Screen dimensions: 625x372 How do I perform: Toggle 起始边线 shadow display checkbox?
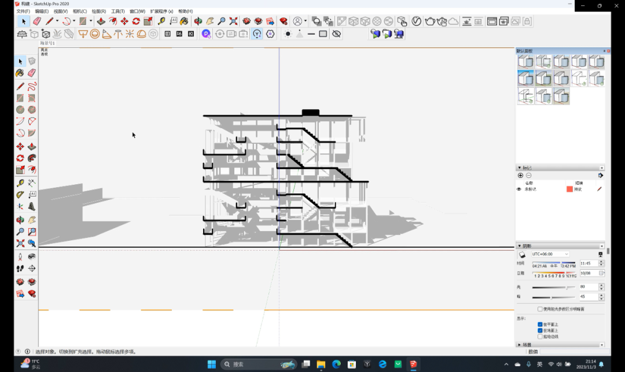point(540,337)
